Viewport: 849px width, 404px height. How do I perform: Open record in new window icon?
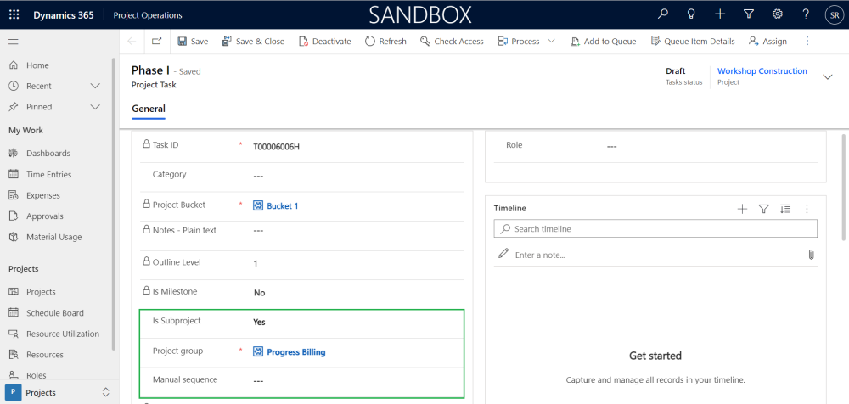[156, 41]
